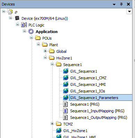Collapse the Device (ex700M/64) node
The image size is (135, 138).
click(11, 18)
